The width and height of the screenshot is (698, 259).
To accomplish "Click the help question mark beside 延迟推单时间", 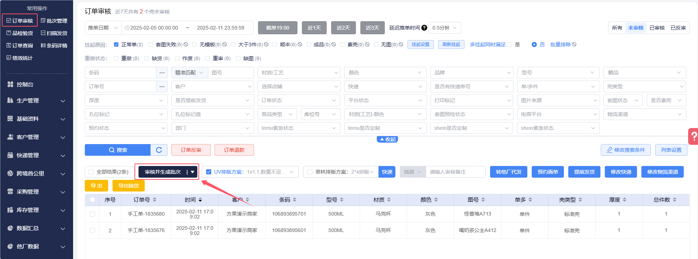I will pos(424,28).
